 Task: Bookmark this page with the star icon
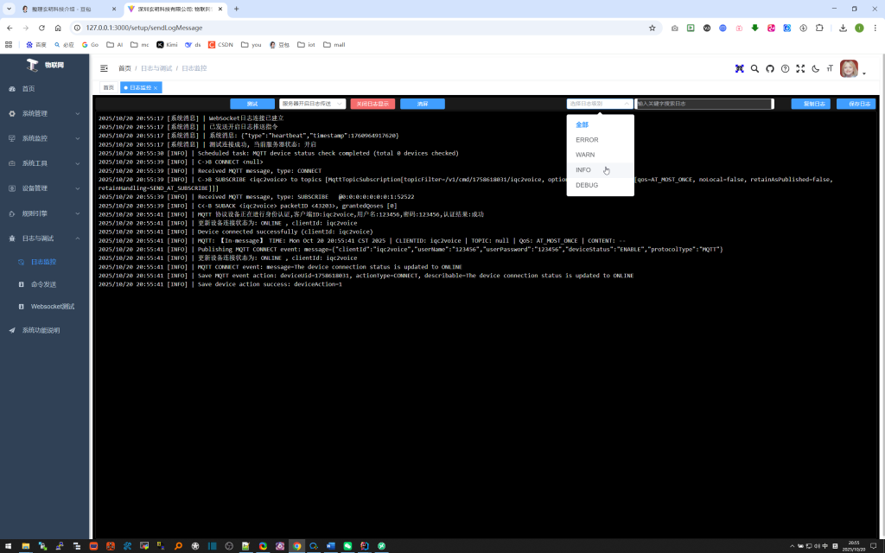click(x=653, y=28)
